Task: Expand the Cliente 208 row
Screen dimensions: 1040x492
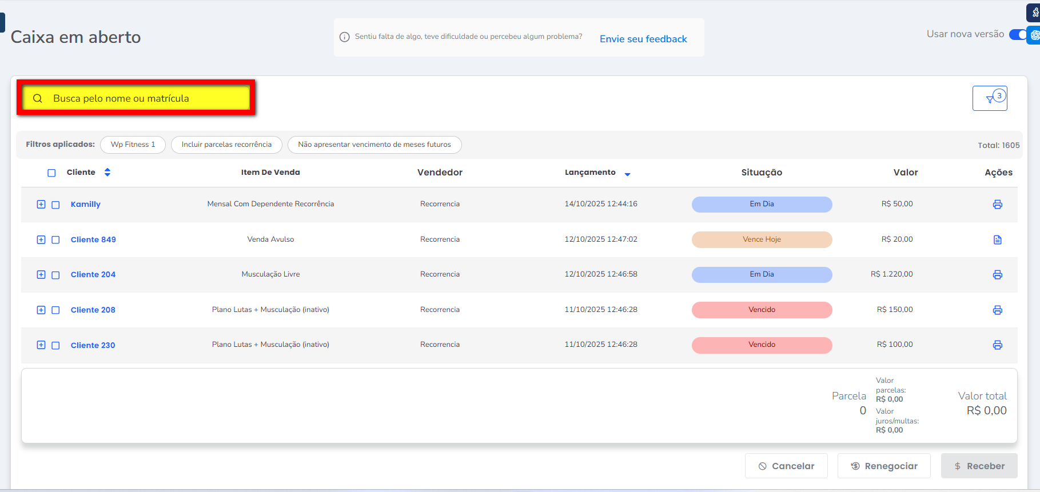Action: [x=41, y=310]
